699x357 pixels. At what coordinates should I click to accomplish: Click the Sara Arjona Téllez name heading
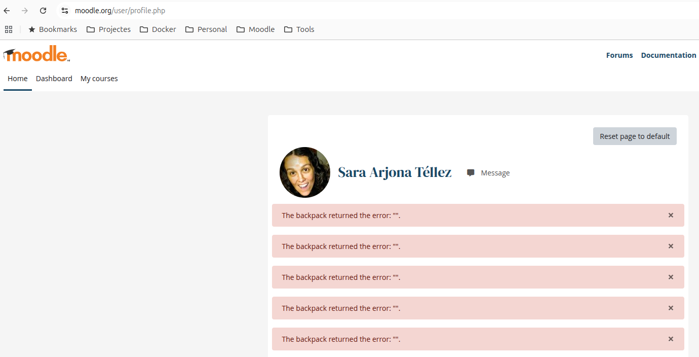click(395, 172)
